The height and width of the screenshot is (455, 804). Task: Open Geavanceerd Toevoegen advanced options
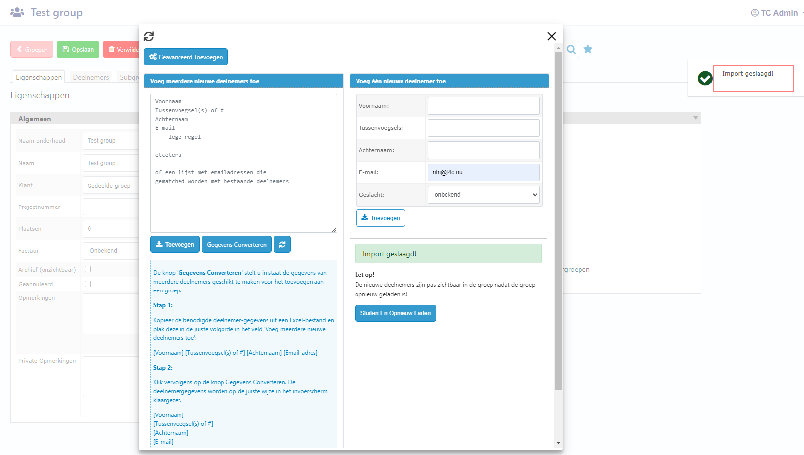tap(186, 57)
